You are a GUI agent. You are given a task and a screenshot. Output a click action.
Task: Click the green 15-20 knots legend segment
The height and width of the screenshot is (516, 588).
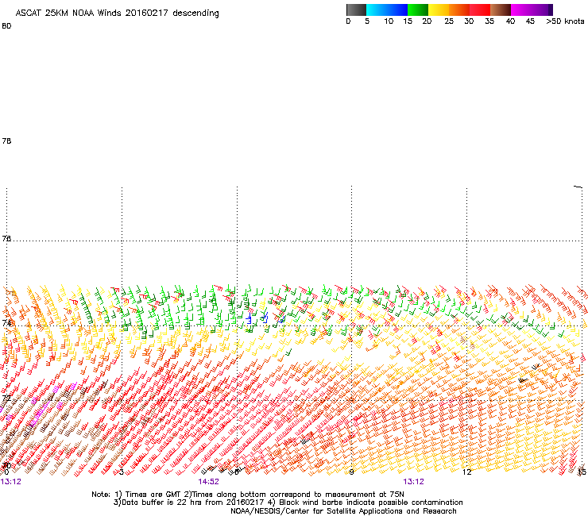coord(418,10)
